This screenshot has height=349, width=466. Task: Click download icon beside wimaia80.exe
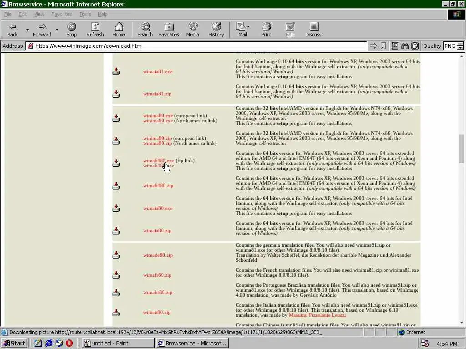116,208
